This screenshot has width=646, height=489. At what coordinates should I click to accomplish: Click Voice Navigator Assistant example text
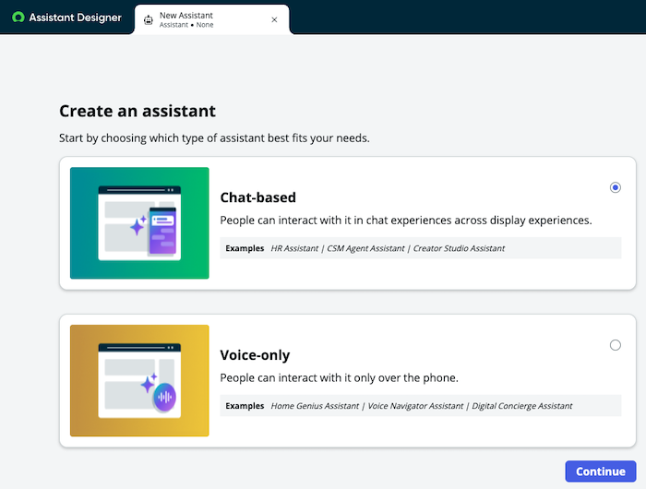(x=415, y=406)
